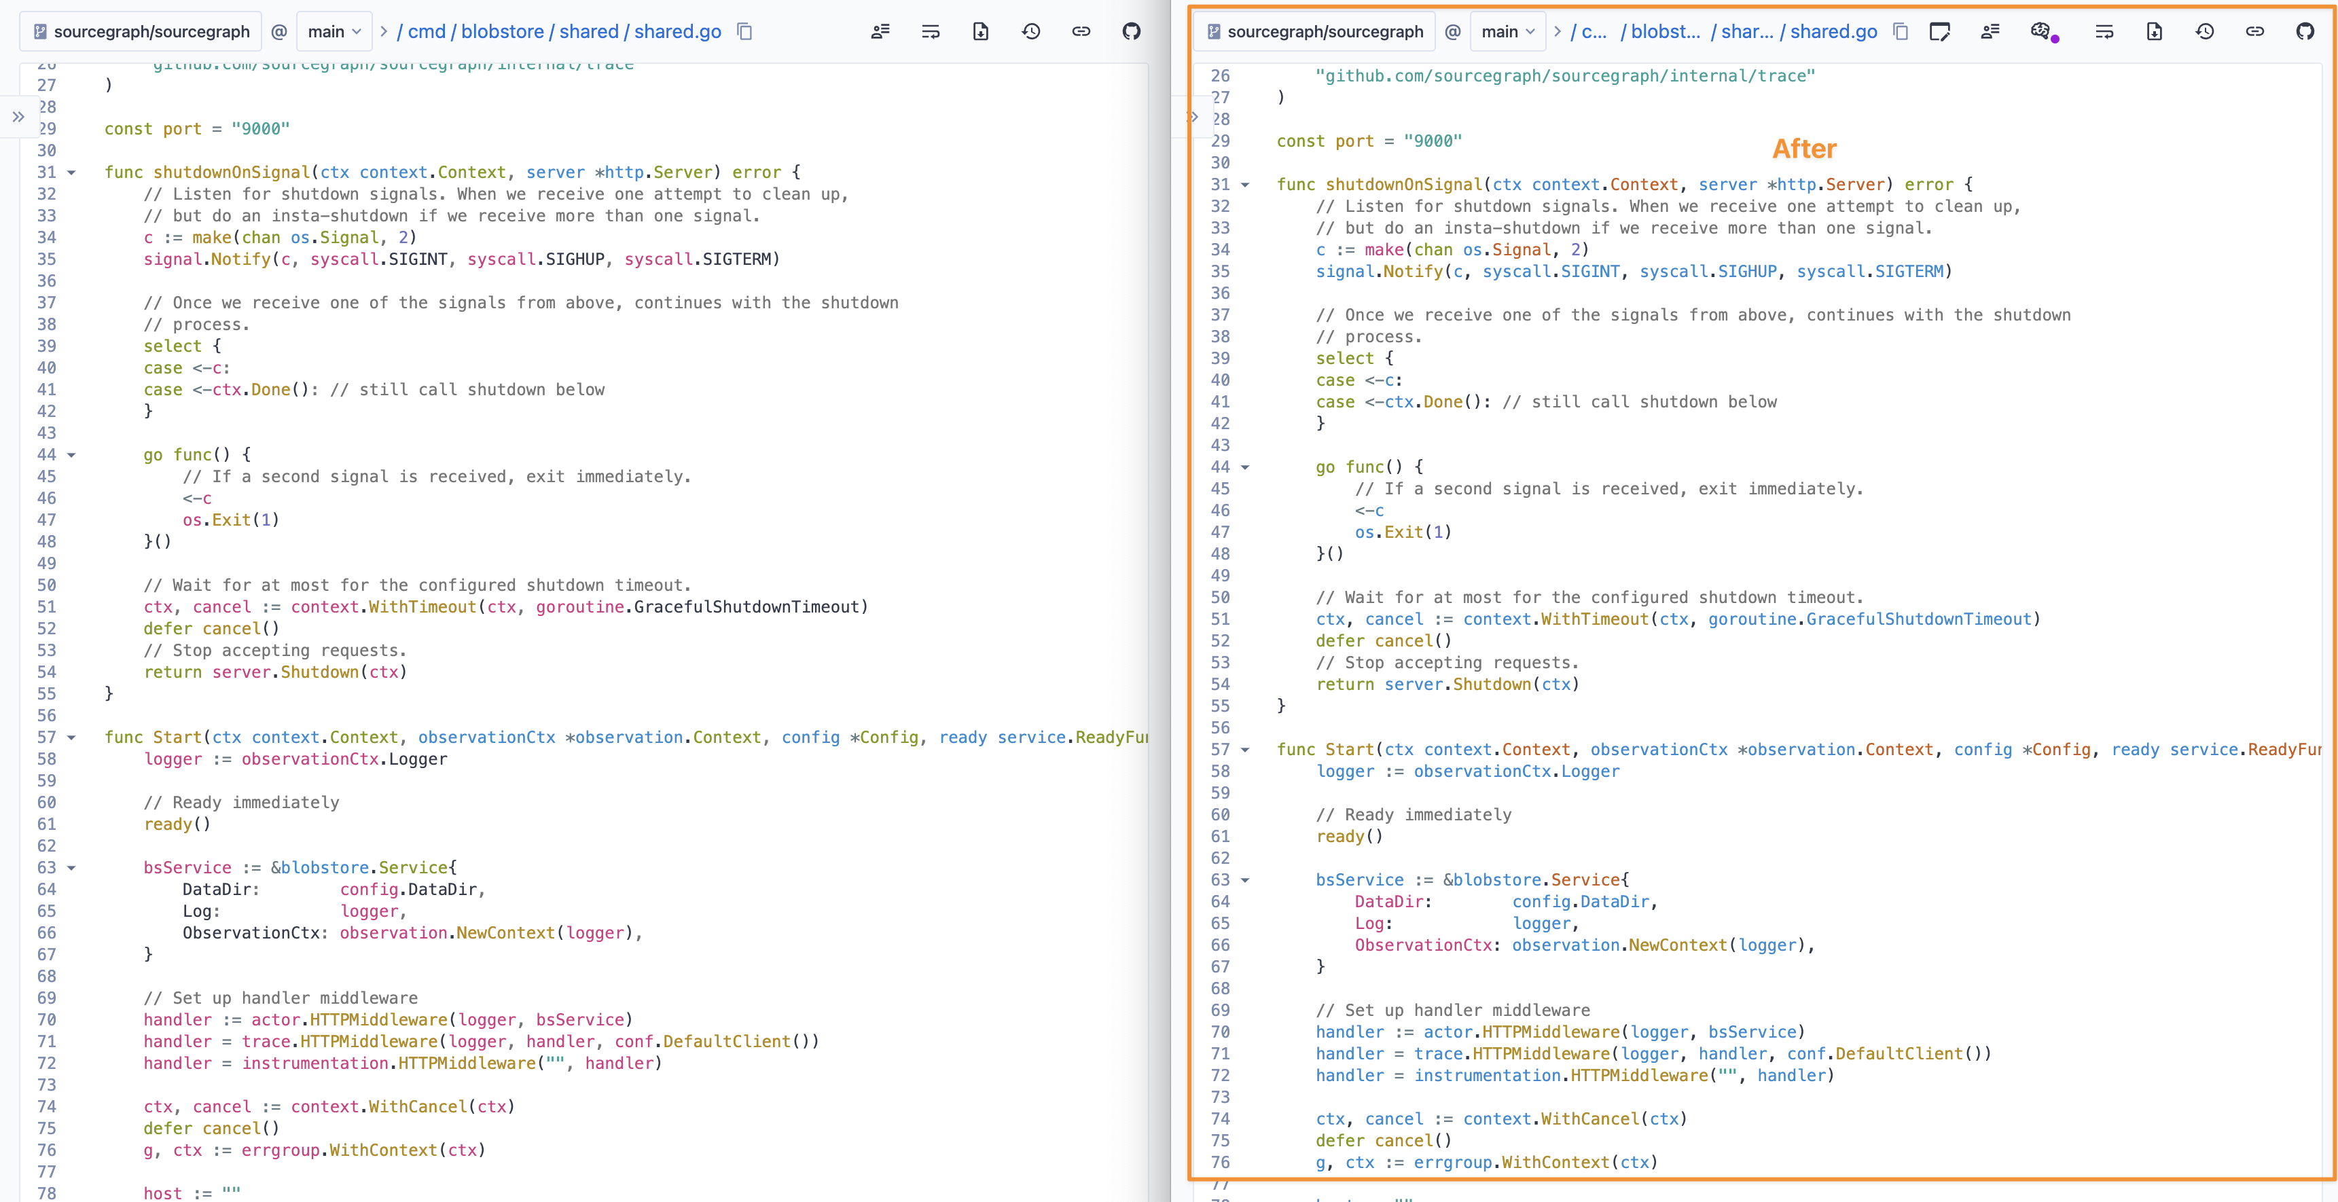Collapse func Start fold arrow at line 57 left
The image size is (2338, 1202).
click(x=72, y=737)
